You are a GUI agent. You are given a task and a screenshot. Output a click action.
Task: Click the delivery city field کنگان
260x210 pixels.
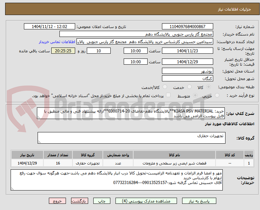pyautogui.click(x=187, y=79)
